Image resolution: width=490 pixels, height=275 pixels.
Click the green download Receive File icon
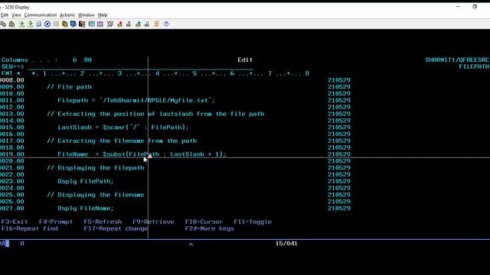[30, 24]
